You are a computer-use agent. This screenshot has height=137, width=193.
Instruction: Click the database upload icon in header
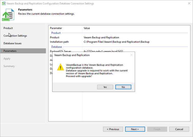[8, 15]
